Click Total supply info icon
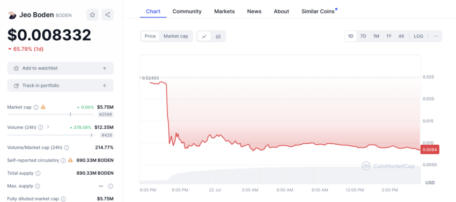456x202 pixels. (x=38, y=173)
